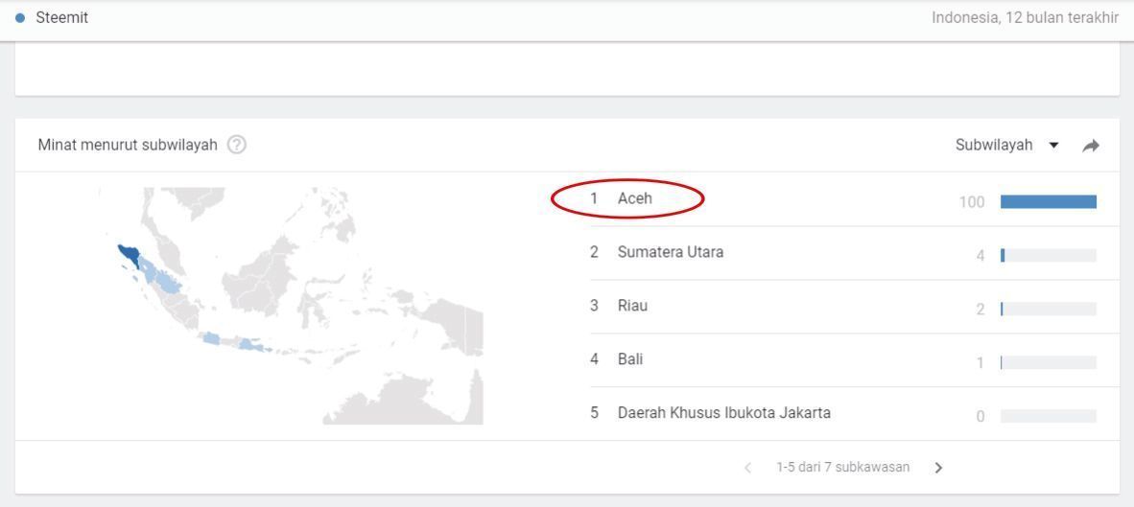1134x507 pixels.
Task: Click the '1-5 dari 7 subkawasan' text
Action: [x=842, y=468]
